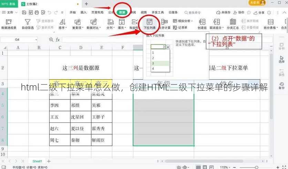Expand the 模拟分析 what-if analysis dropdown
This screenshot has height=169, width=288.
(183, 21)
